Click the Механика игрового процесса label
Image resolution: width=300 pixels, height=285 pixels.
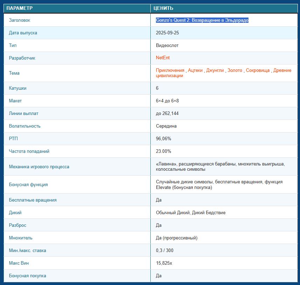point(39,167)
